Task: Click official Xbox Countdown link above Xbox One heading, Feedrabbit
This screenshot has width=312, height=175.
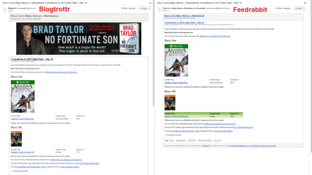Action: pos(215,36)
